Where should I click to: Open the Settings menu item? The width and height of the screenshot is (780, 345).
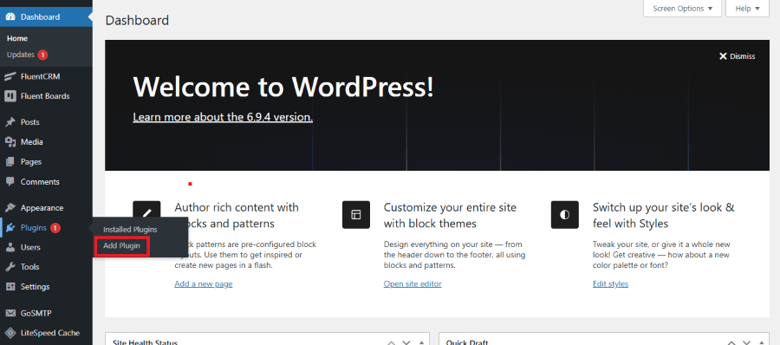[x=35, y=287]
